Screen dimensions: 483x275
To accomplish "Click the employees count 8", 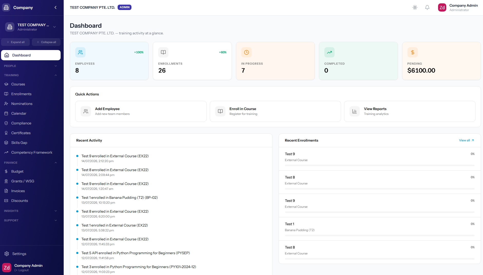I will click(x=77, y=71).
